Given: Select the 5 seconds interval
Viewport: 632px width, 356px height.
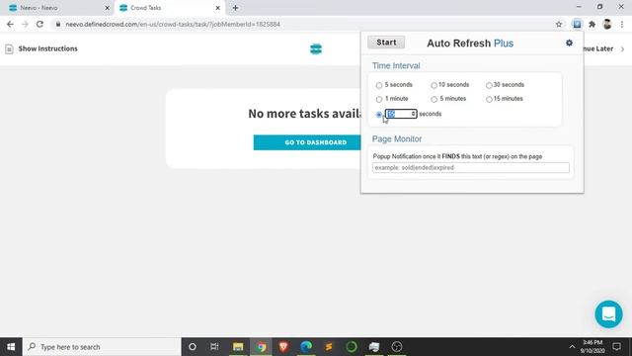Looking at the screenshot, I should (x=379, y=85).
